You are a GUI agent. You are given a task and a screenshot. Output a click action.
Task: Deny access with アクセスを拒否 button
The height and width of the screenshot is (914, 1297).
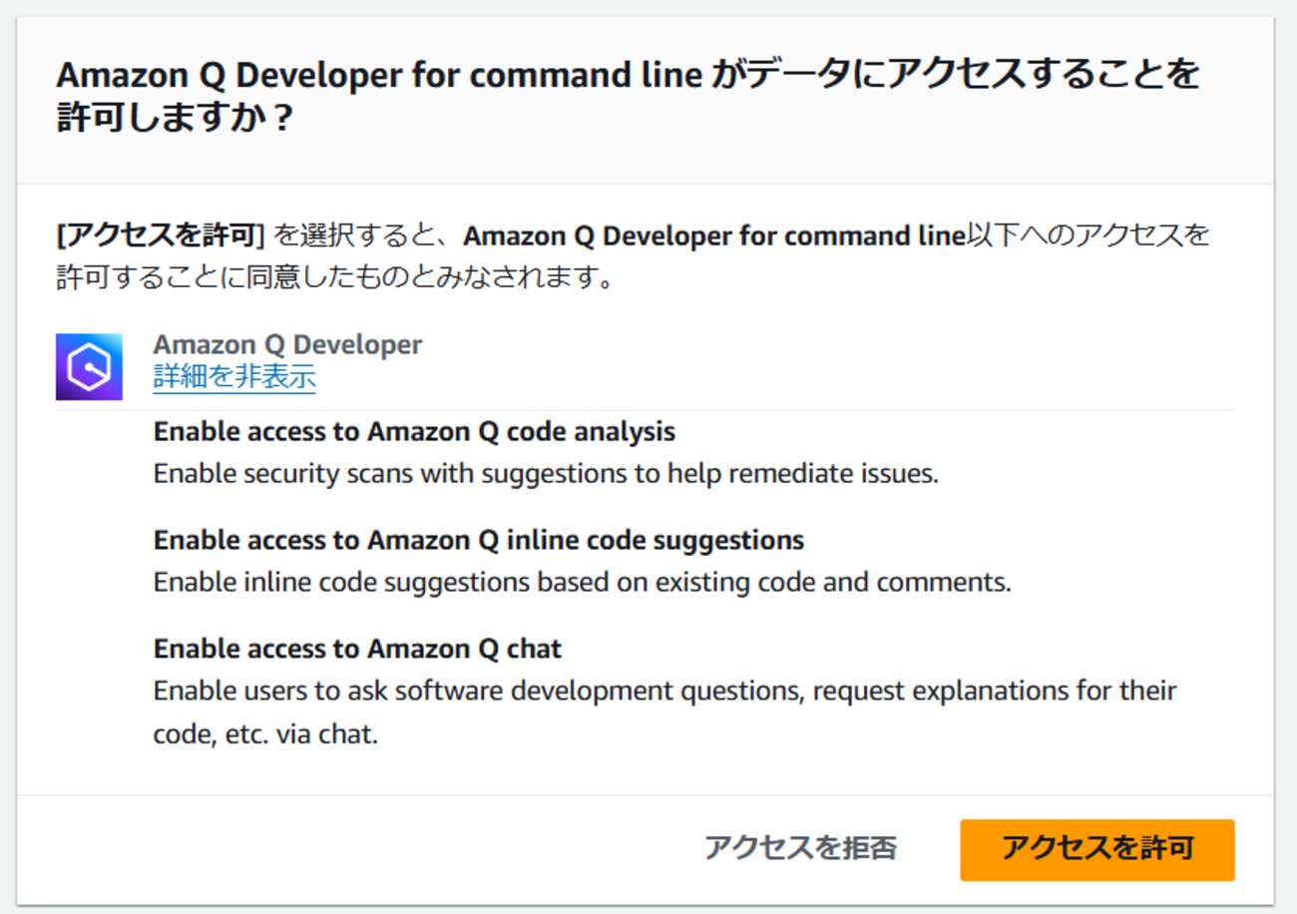[800, 849]
